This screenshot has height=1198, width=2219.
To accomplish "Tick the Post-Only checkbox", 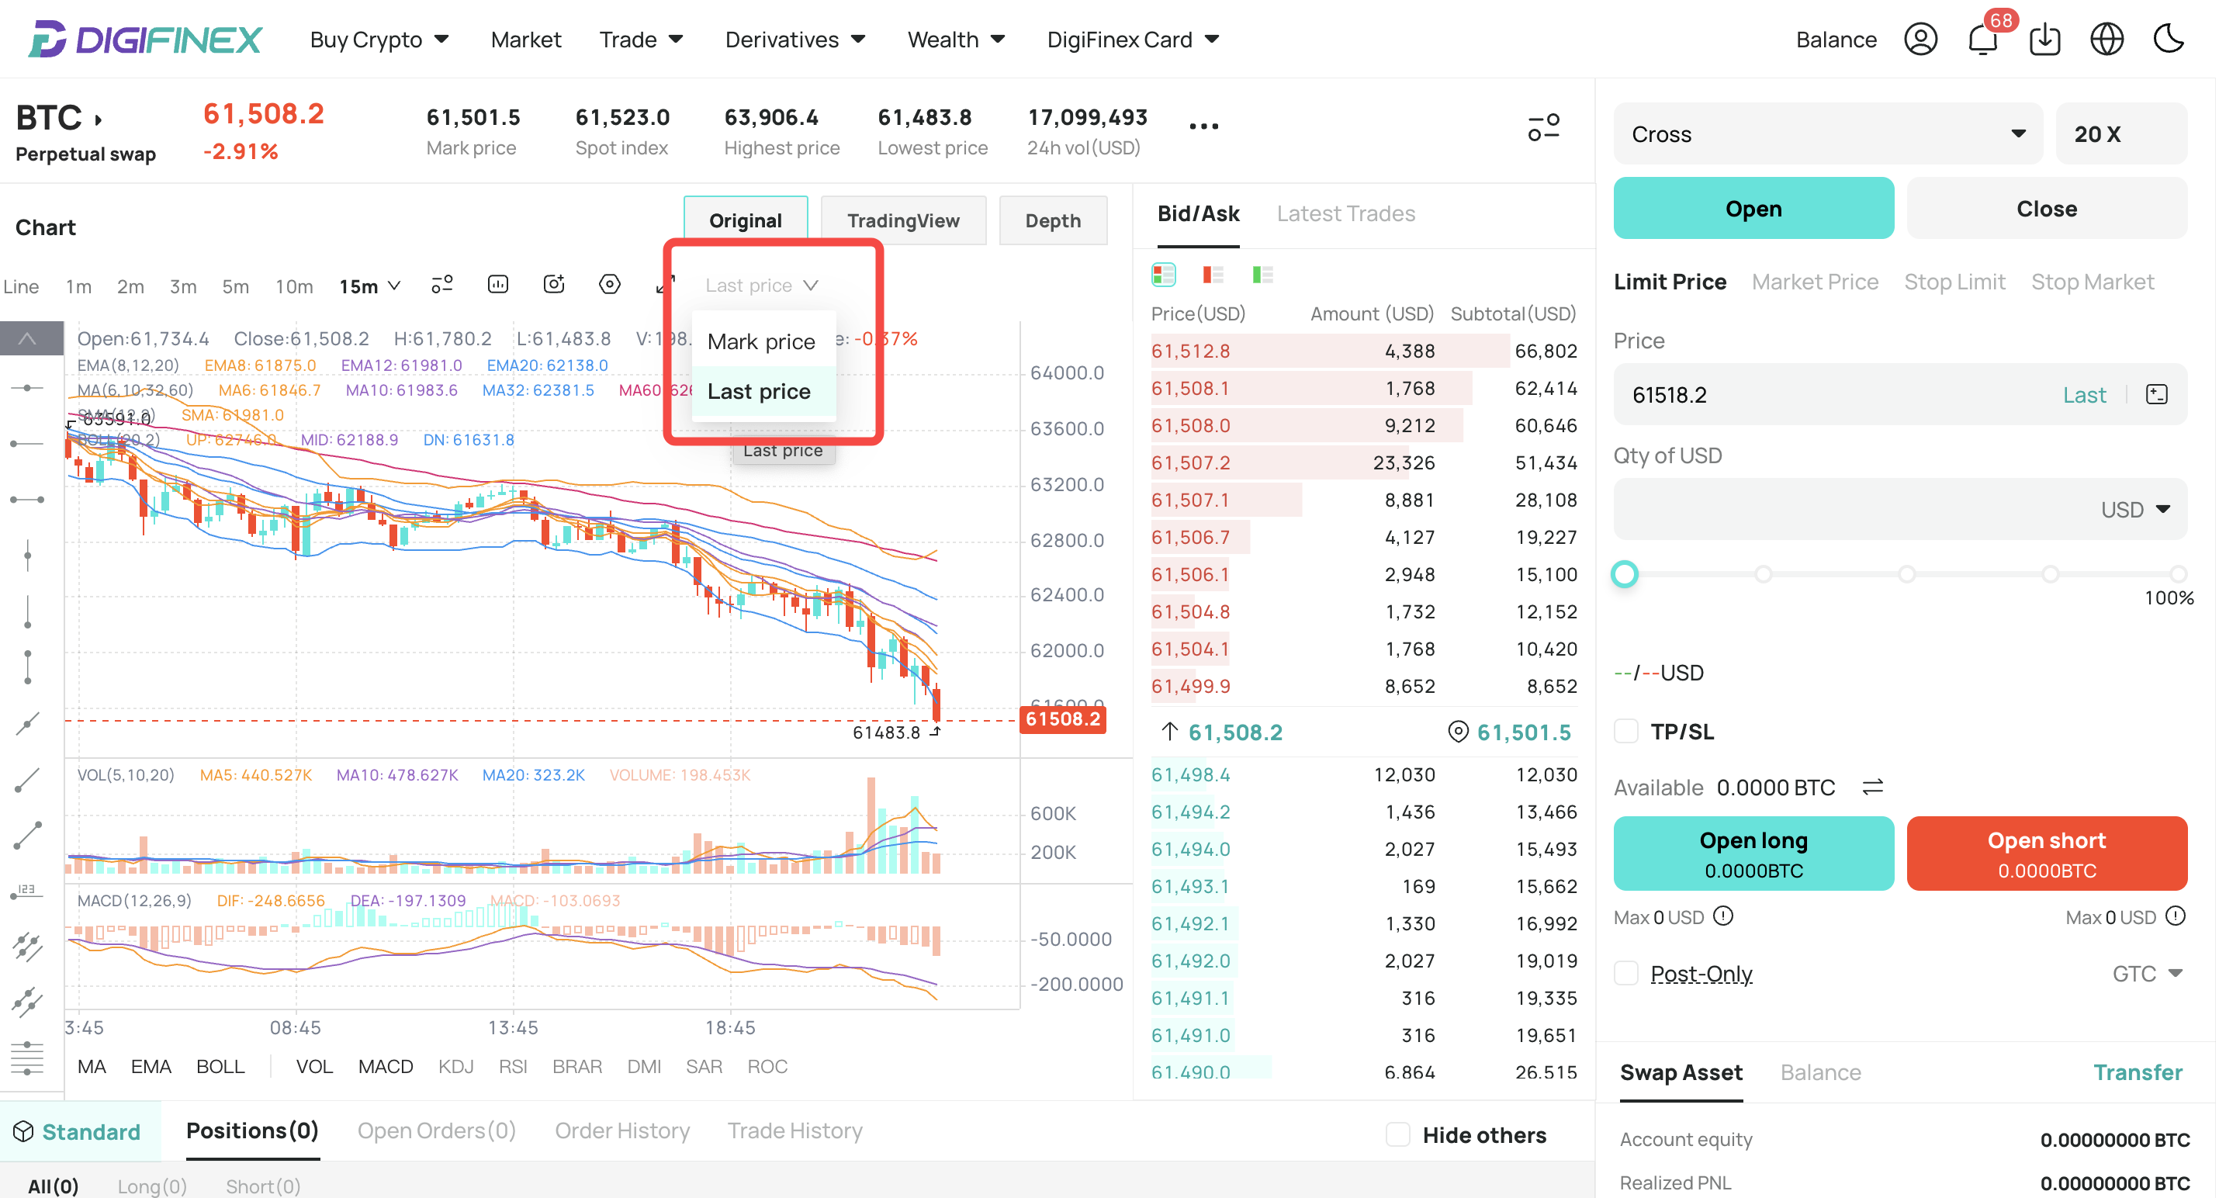I will click(x=1625, y=973).
